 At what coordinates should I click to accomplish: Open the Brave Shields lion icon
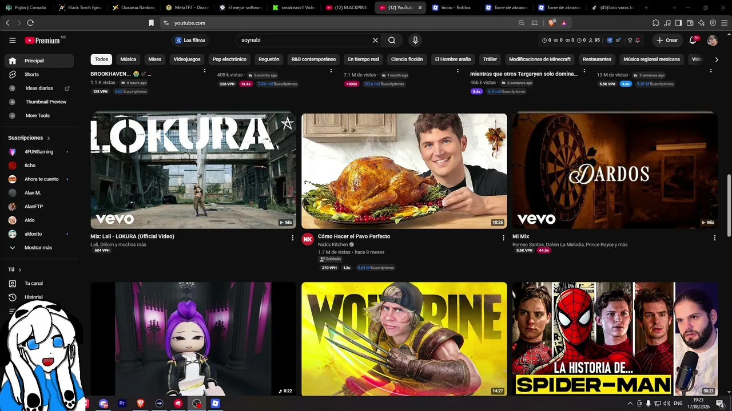(552, 23)
